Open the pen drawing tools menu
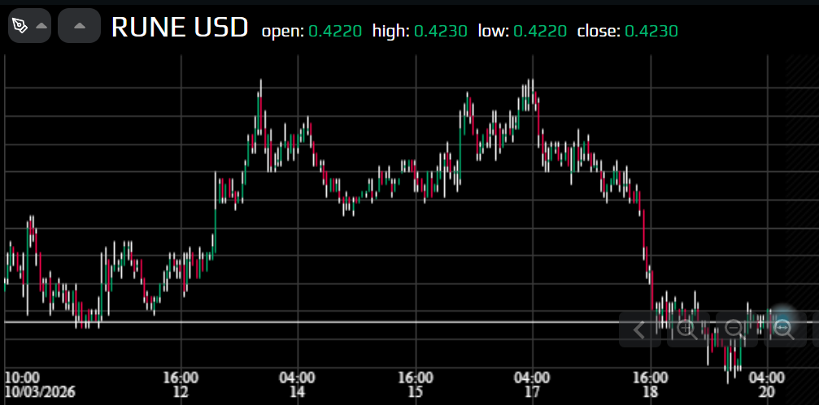 41,26
